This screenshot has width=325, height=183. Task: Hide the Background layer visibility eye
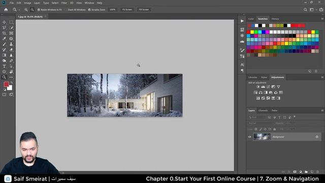coord(249,137)
